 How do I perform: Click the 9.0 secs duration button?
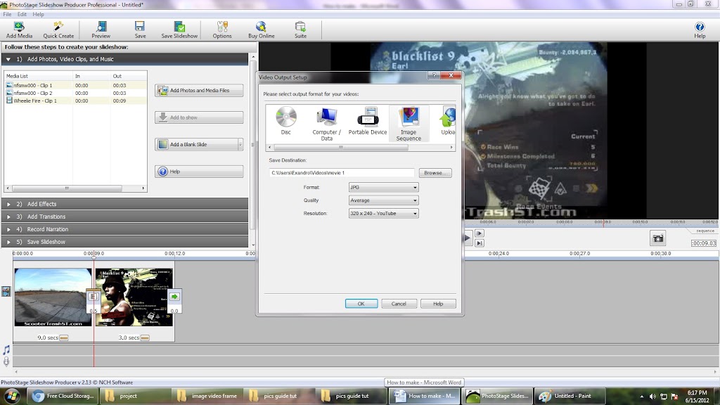64,337
